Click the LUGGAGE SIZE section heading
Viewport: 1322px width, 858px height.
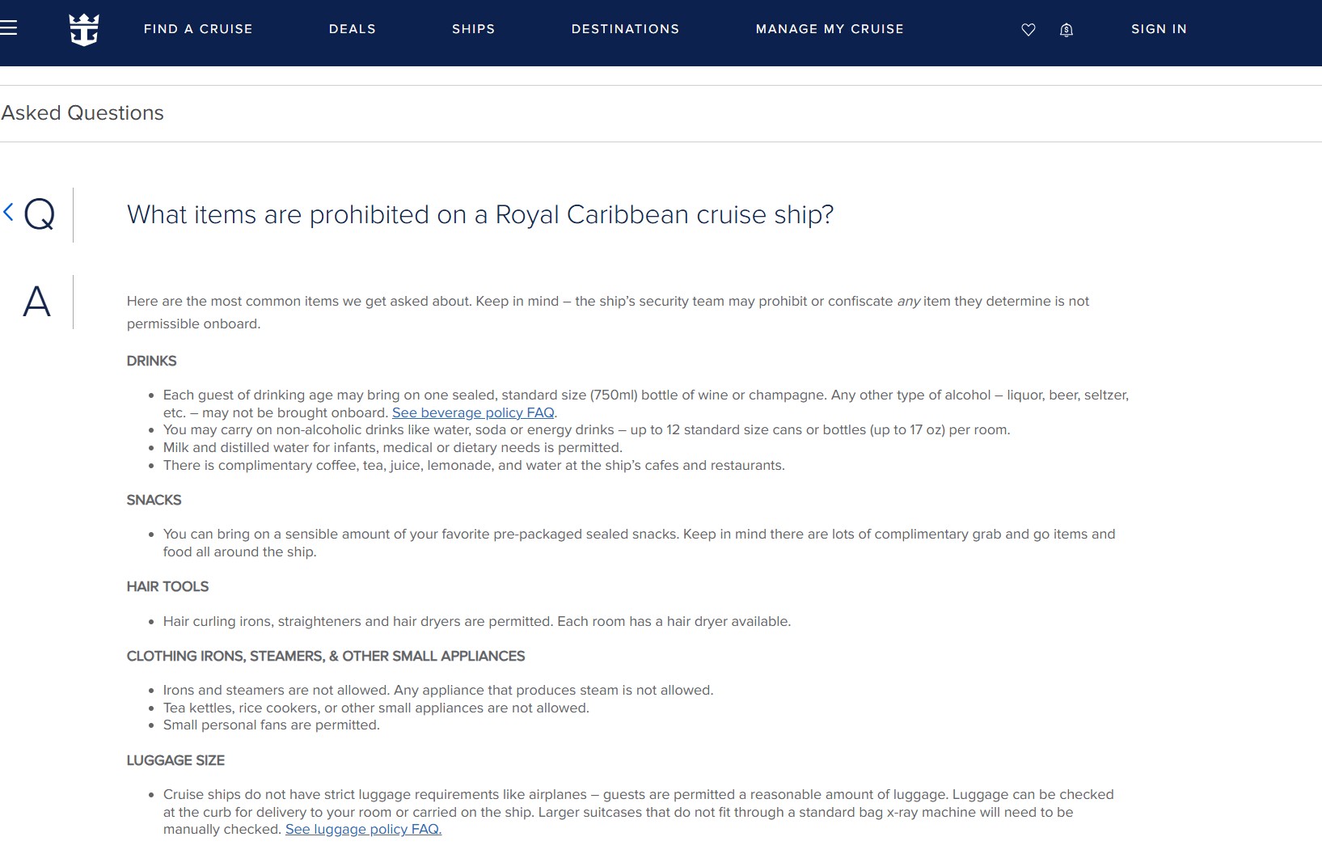click(x=175, y=761)
